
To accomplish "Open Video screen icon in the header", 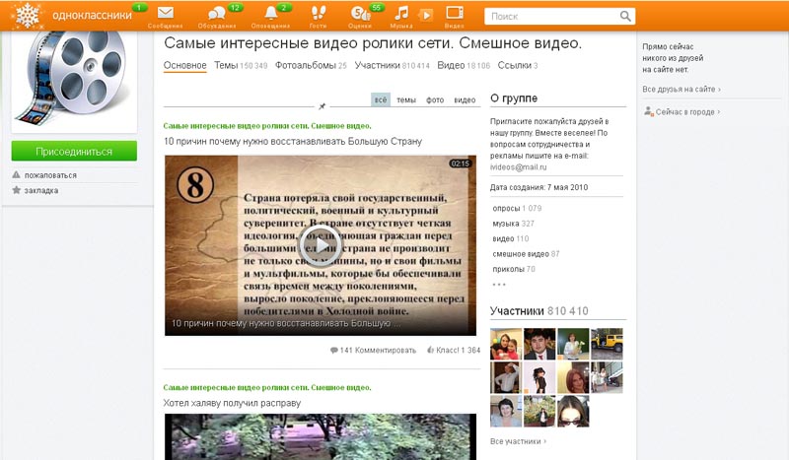I will [455, 16].
